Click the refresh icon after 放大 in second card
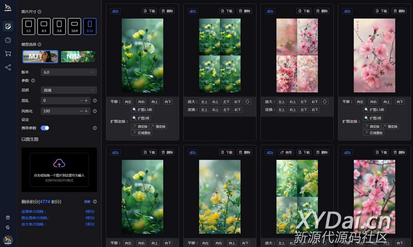Image resolution: width=413 pixels, height=247 pixels. tap(247, 102)
